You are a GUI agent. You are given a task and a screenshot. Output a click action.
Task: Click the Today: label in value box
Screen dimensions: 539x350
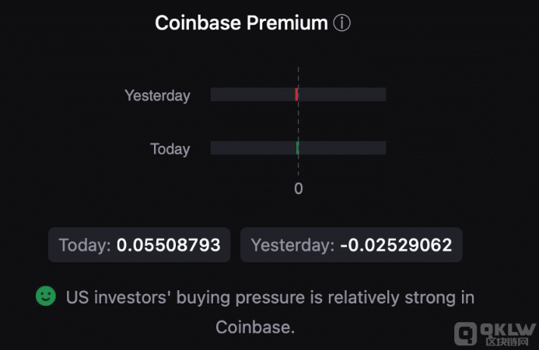tap(85, 245)
